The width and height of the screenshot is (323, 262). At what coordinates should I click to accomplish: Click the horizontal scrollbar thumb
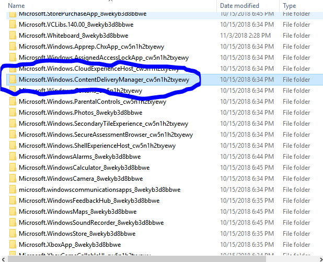click(137, 259)
